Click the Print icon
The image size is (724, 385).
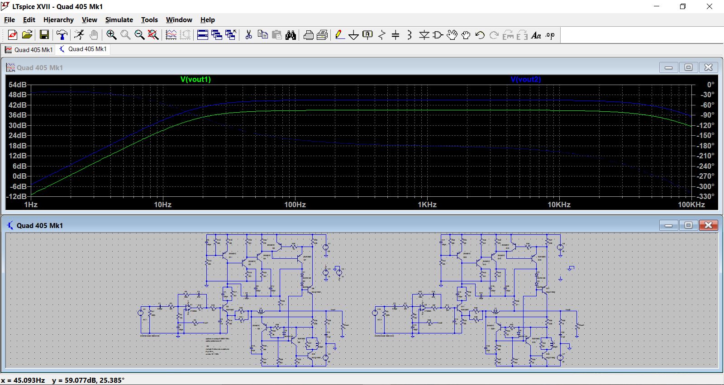323,35
